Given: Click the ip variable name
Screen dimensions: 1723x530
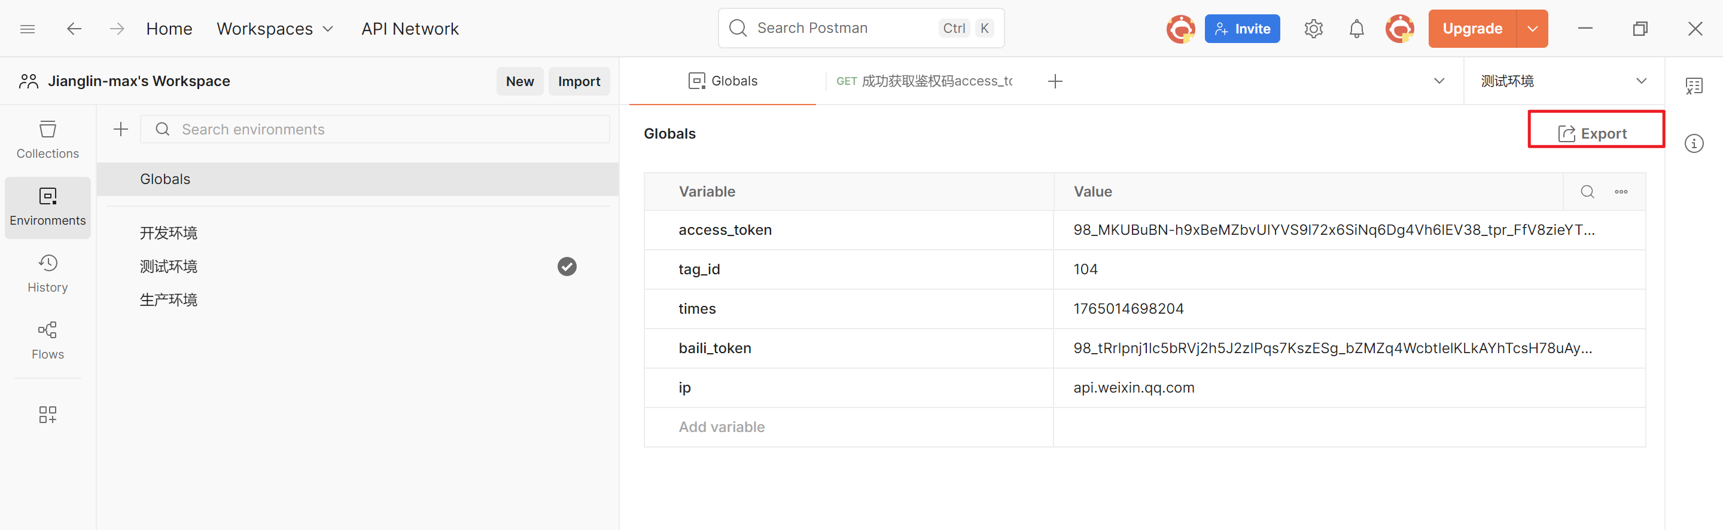Looking at the screenshot, I should (684, 388).
